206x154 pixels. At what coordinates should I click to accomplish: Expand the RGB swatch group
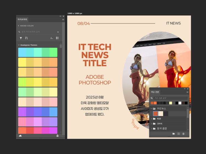[x=151, y=119]
